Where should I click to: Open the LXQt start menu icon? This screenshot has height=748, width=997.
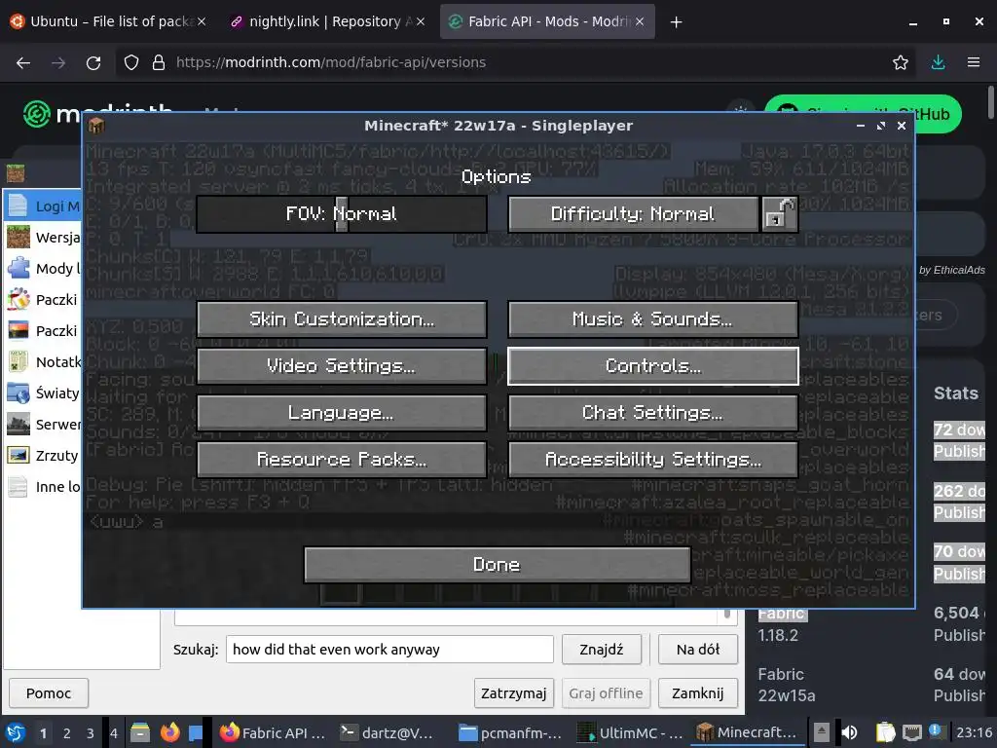click(x=16, y=733)
